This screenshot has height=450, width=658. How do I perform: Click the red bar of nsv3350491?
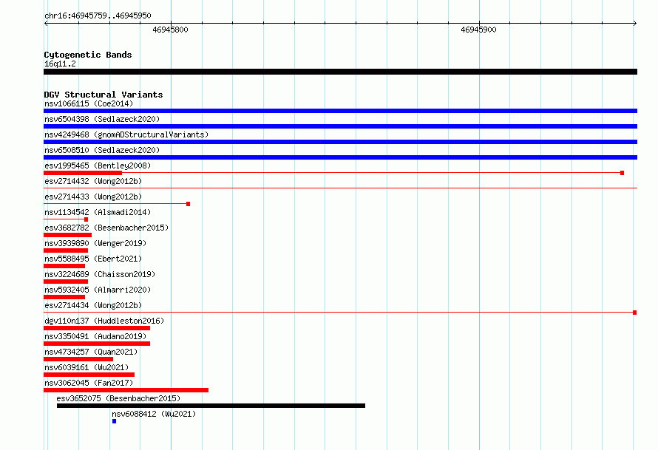click(x=97, y=344)
